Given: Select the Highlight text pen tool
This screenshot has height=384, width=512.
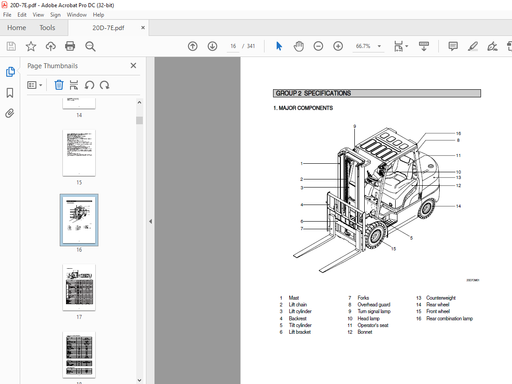Looking at the screenshot, I should (x=473, y=46).
